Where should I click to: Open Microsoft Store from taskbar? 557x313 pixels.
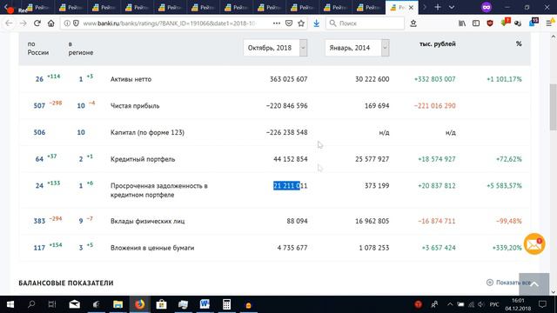[161, 304]
